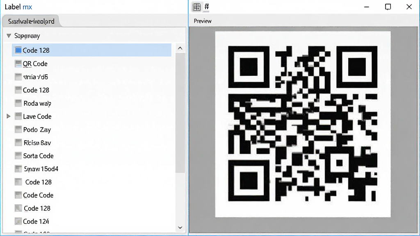Click the icon beside the QR Code row
Viewport: 420px width, 236px height.
coord(18,64)
